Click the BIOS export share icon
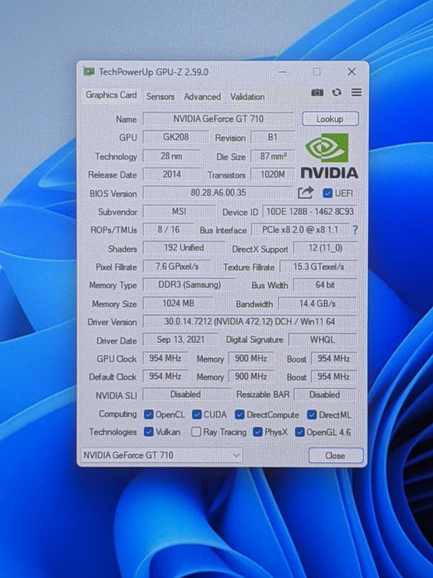Image resolution: width=433 pixels, height=578 pixels. pos(306,192)
